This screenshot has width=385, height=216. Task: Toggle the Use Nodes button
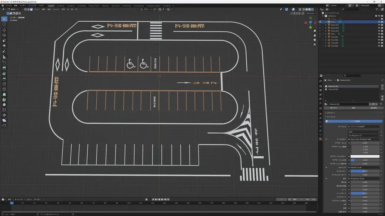coord(354,121)
